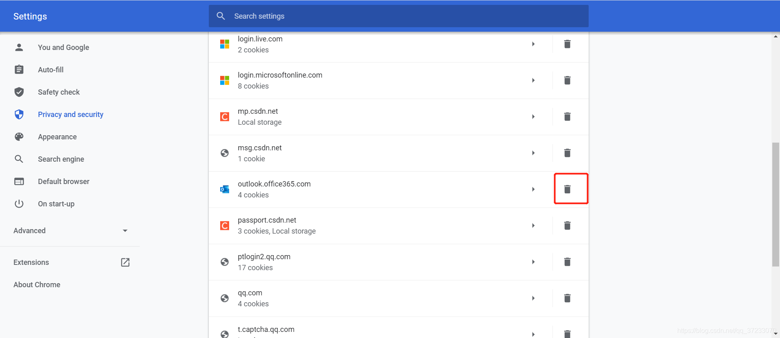The width and height of the screenshot is (780, 338).
Task: Delete cookies for login.live.com
Action: [x=567, y=44]
